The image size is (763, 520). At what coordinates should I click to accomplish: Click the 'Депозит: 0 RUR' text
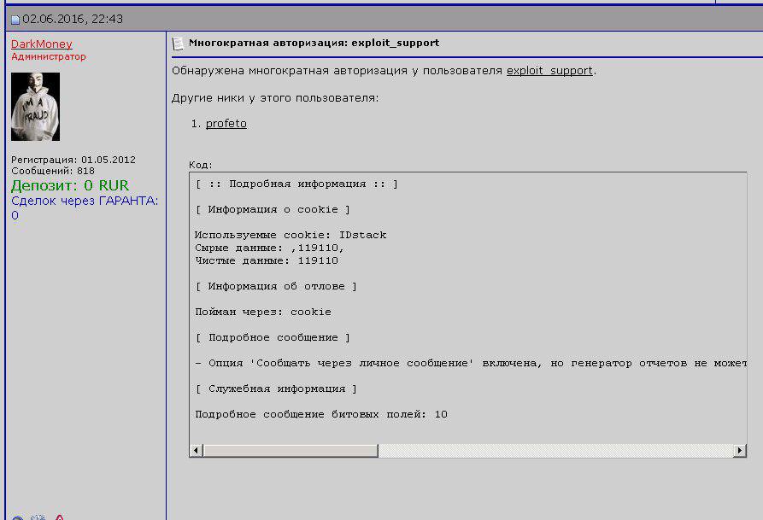pos(70,185)
